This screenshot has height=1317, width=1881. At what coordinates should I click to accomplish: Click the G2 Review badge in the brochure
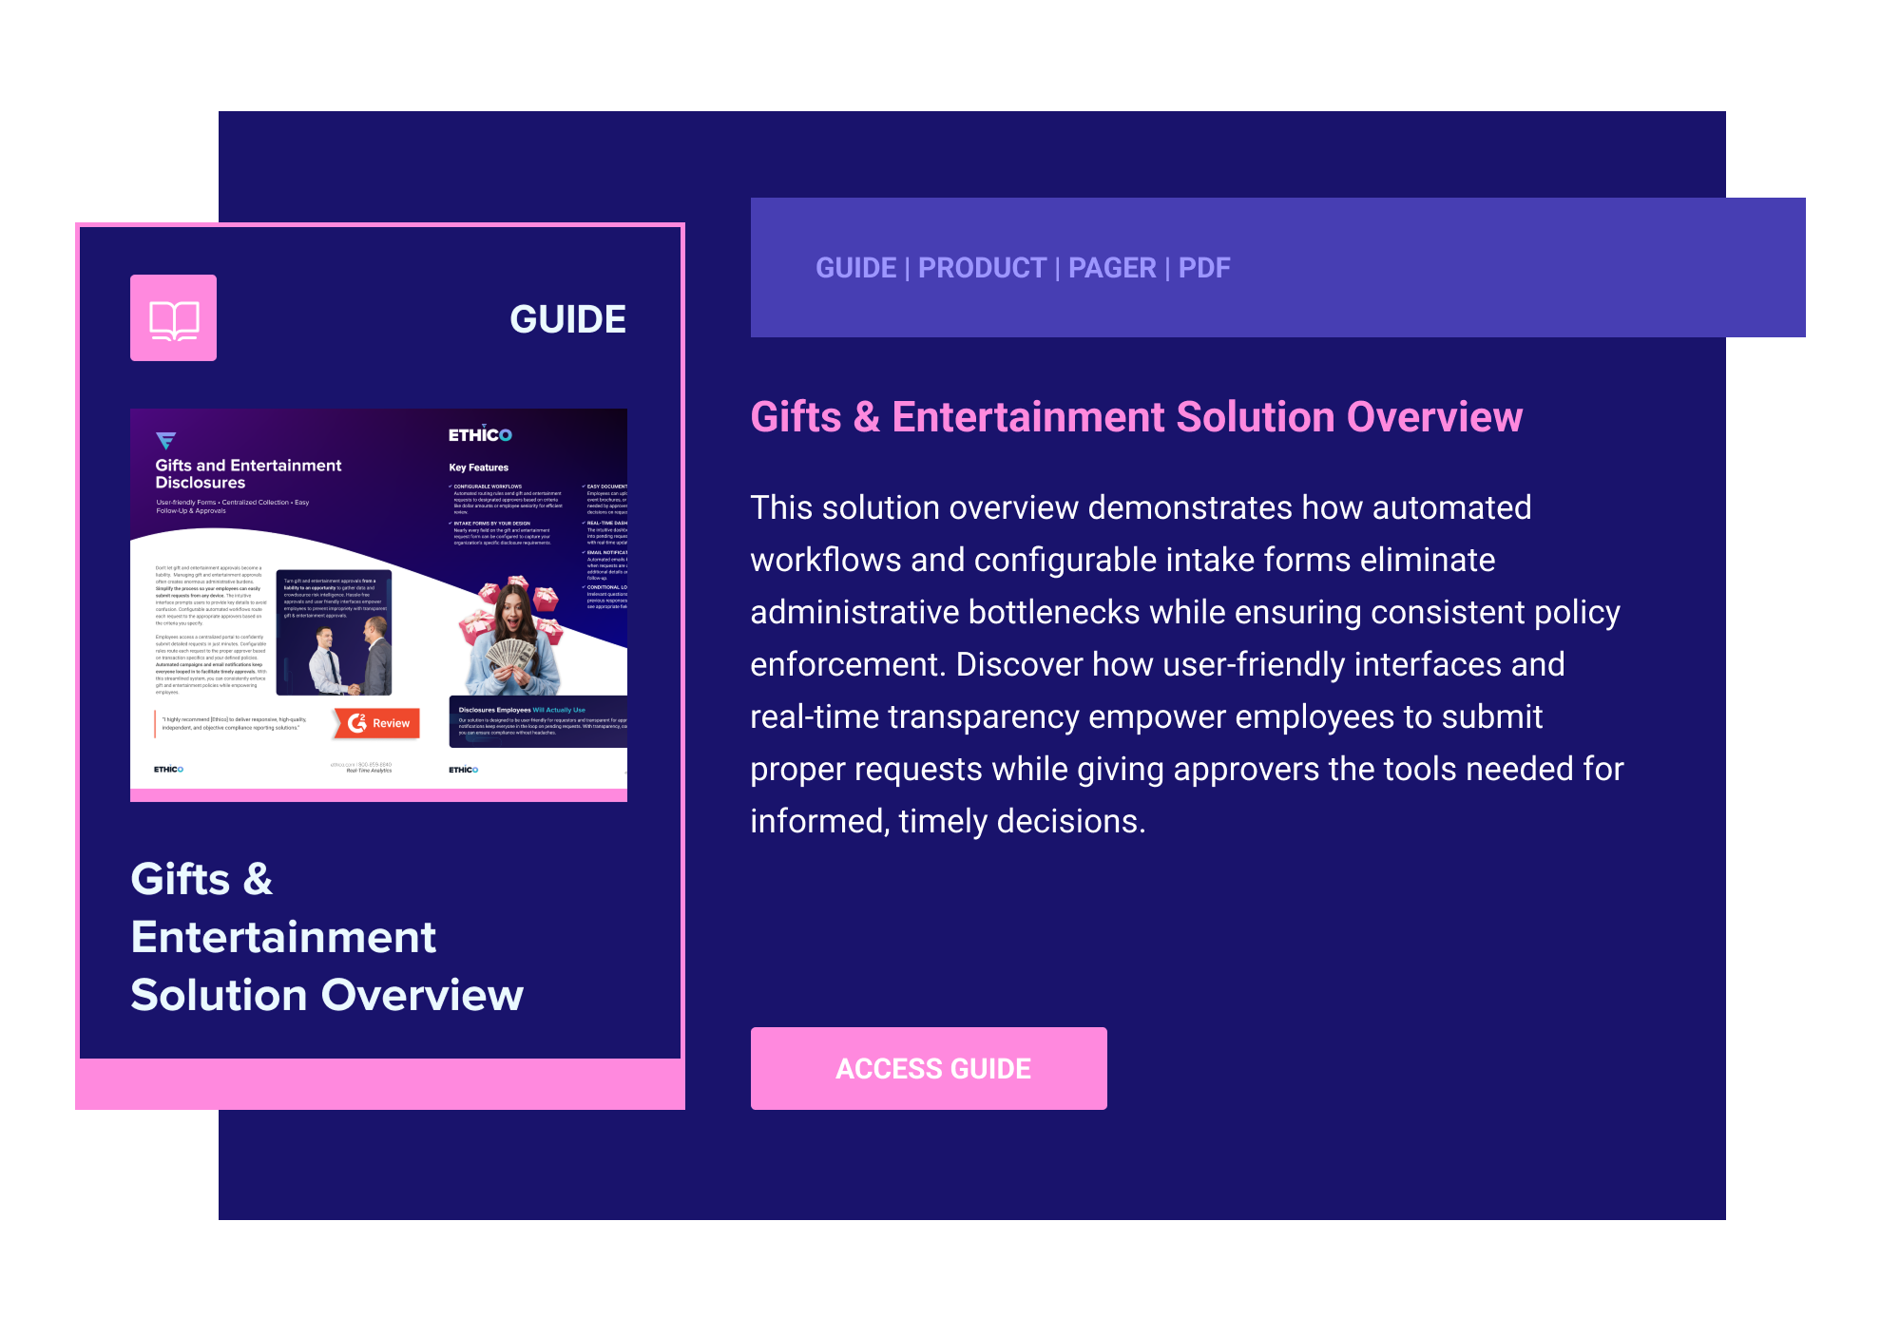(x=377, y=723)
